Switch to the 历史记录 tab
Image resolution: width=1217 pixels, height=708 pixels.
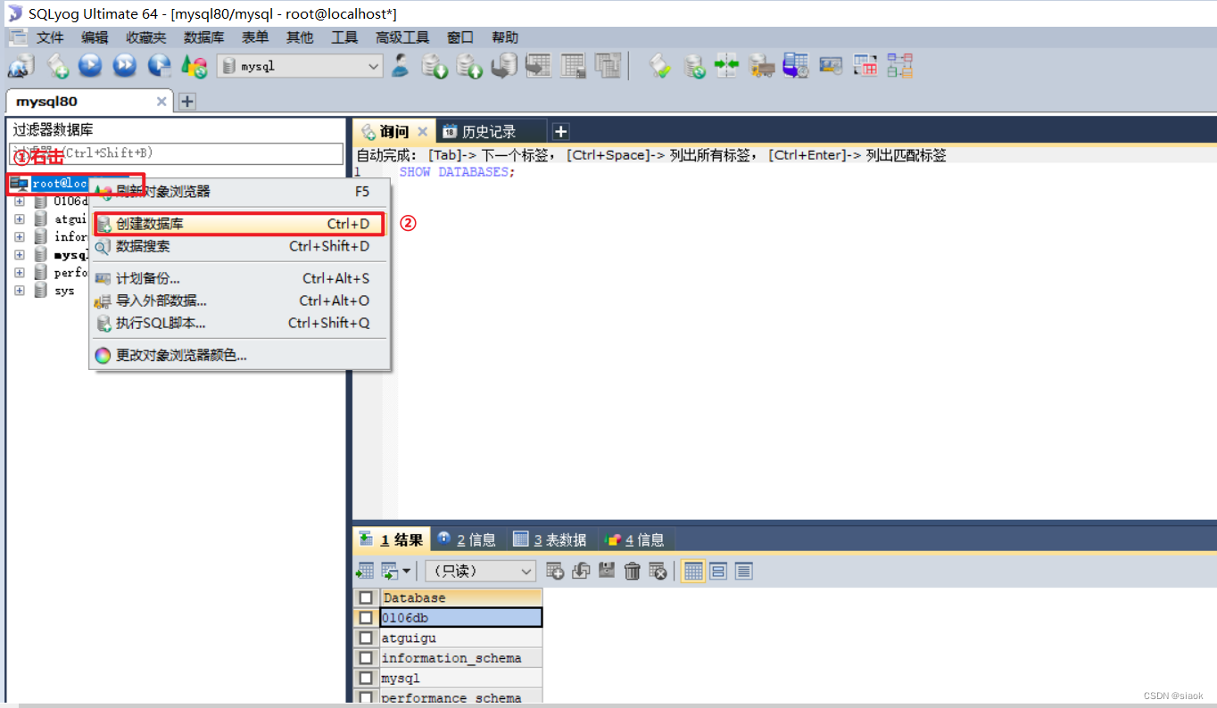tap(489, 131)
